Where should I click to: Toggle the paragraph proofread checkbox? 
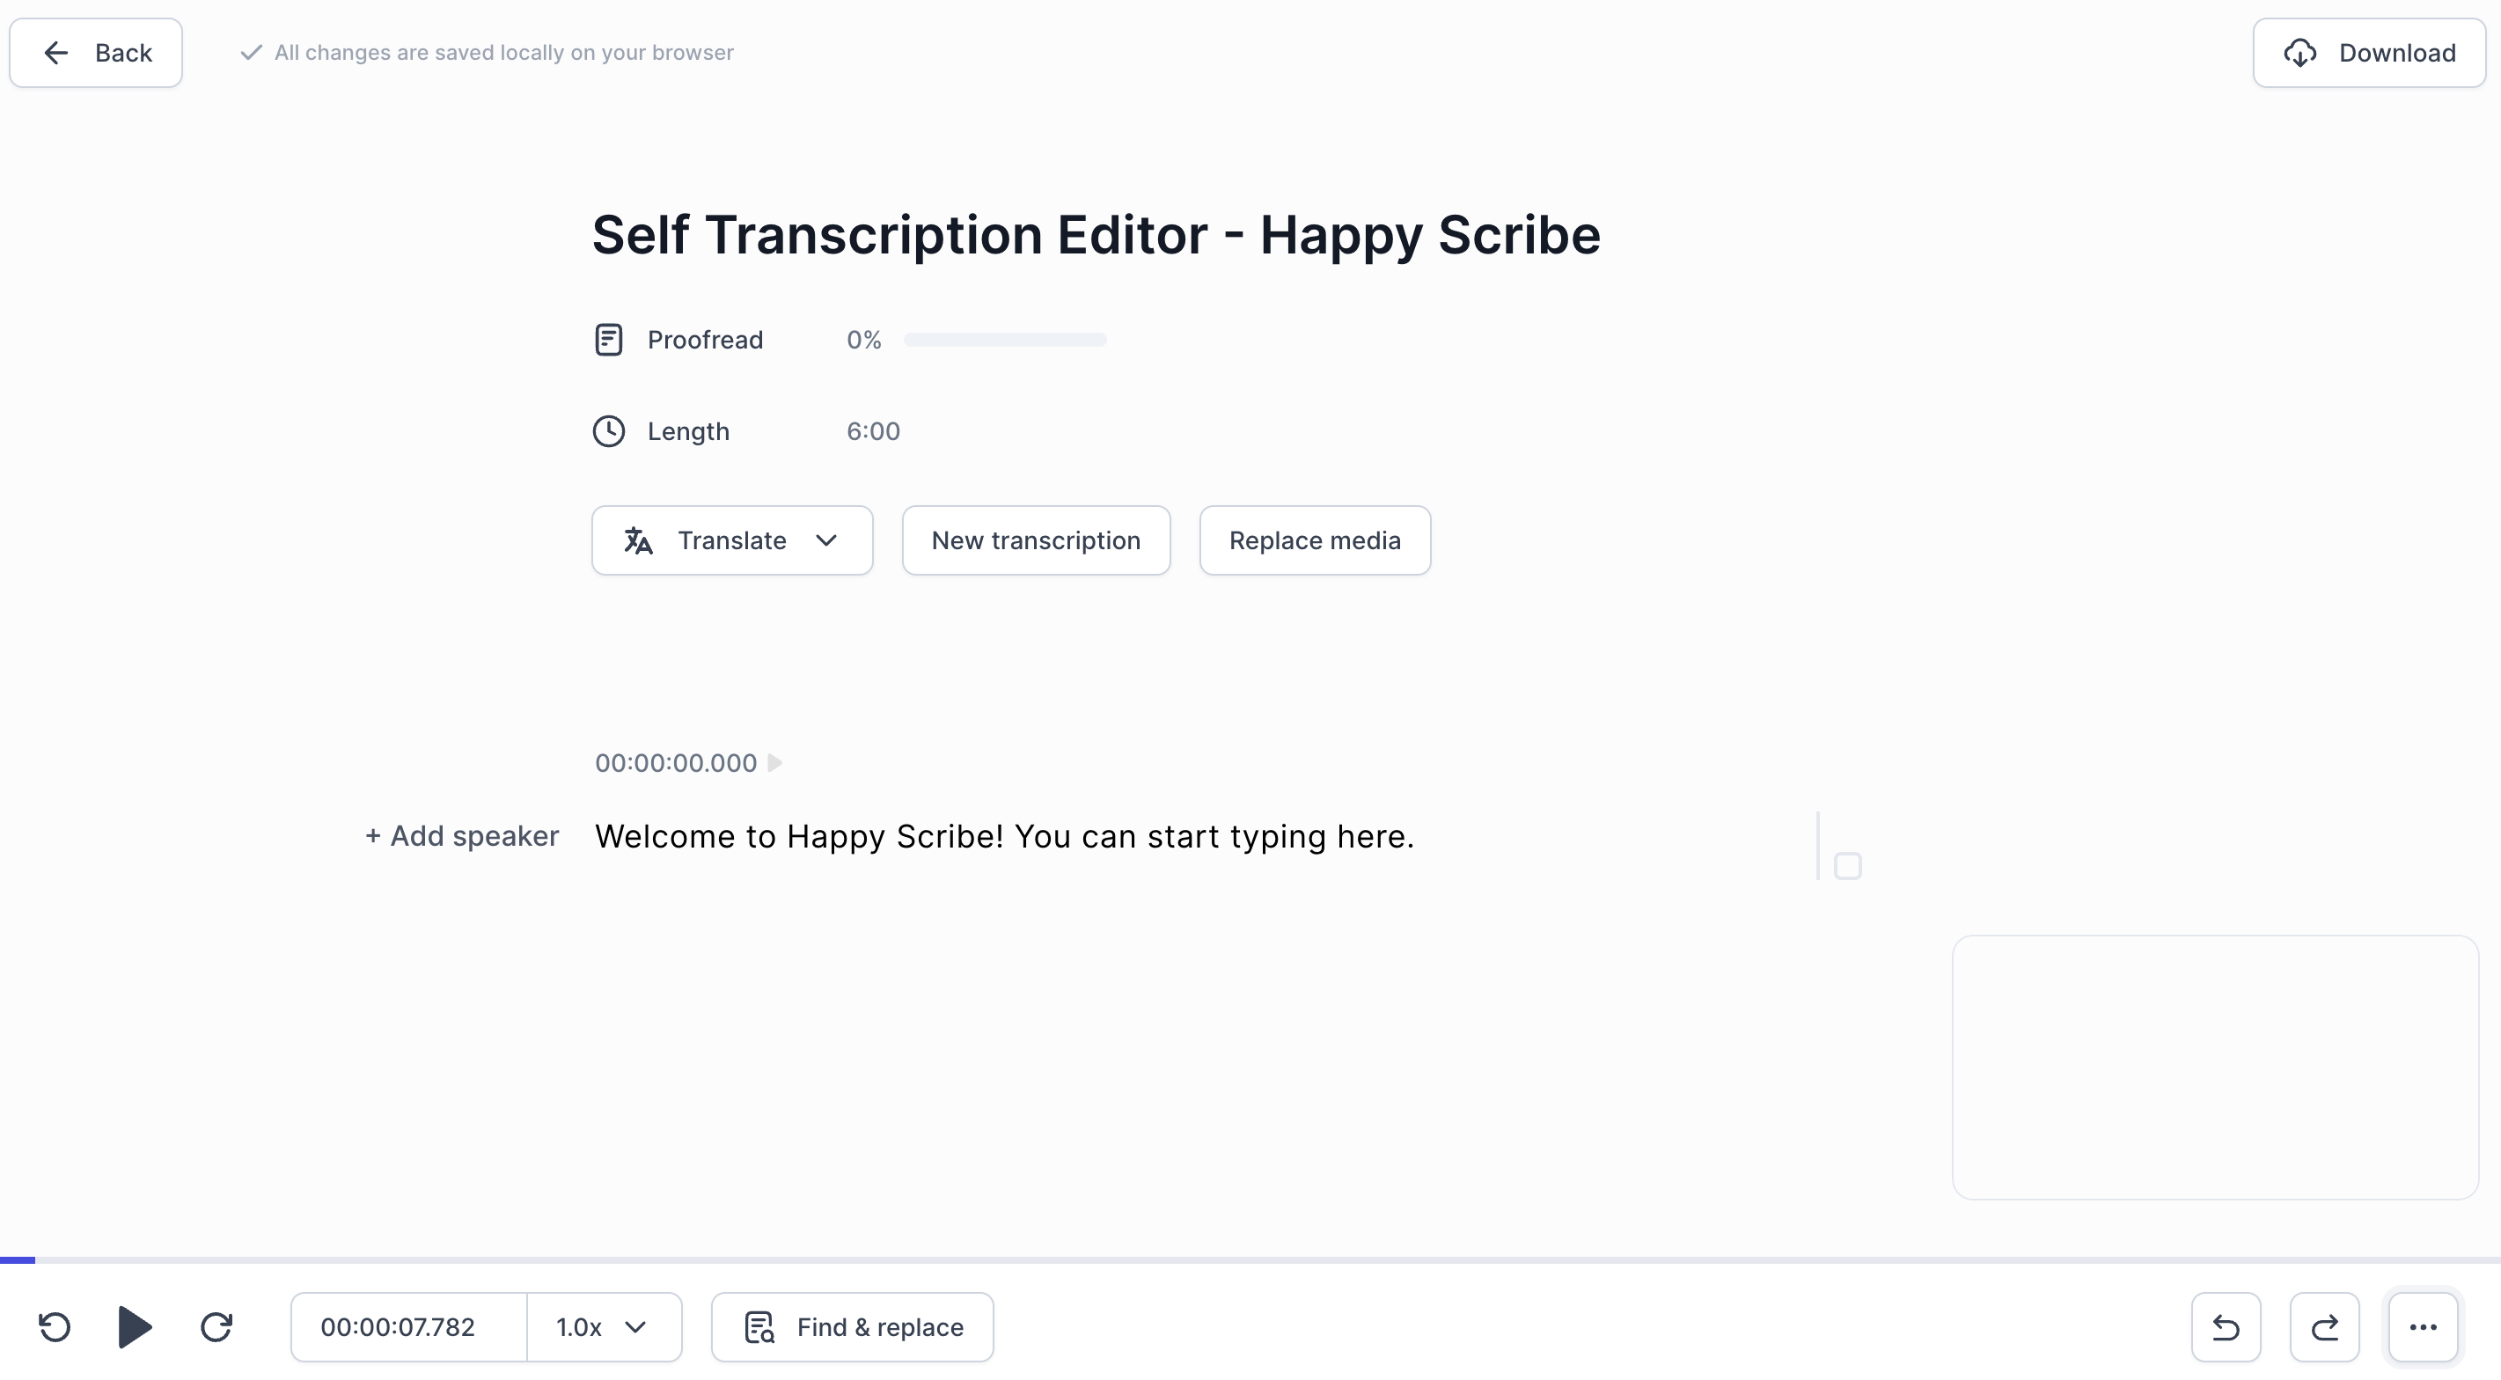tap(1848, 865)
